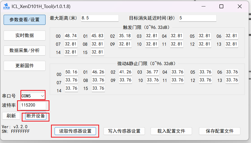Click the app logo icon in title bar
Image resolution: width=251 pixels, height=143 pixels.
click(5, 6)
